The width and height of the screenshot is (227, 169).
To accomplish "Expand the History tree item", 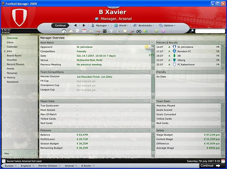I will [5, 77].
